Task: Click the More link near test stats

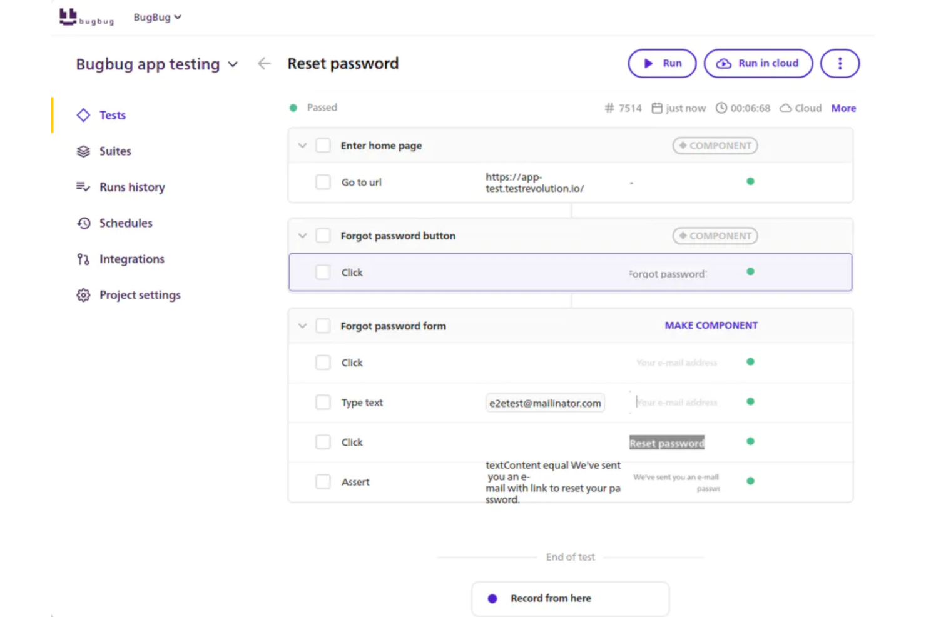Action: (843, 108)
